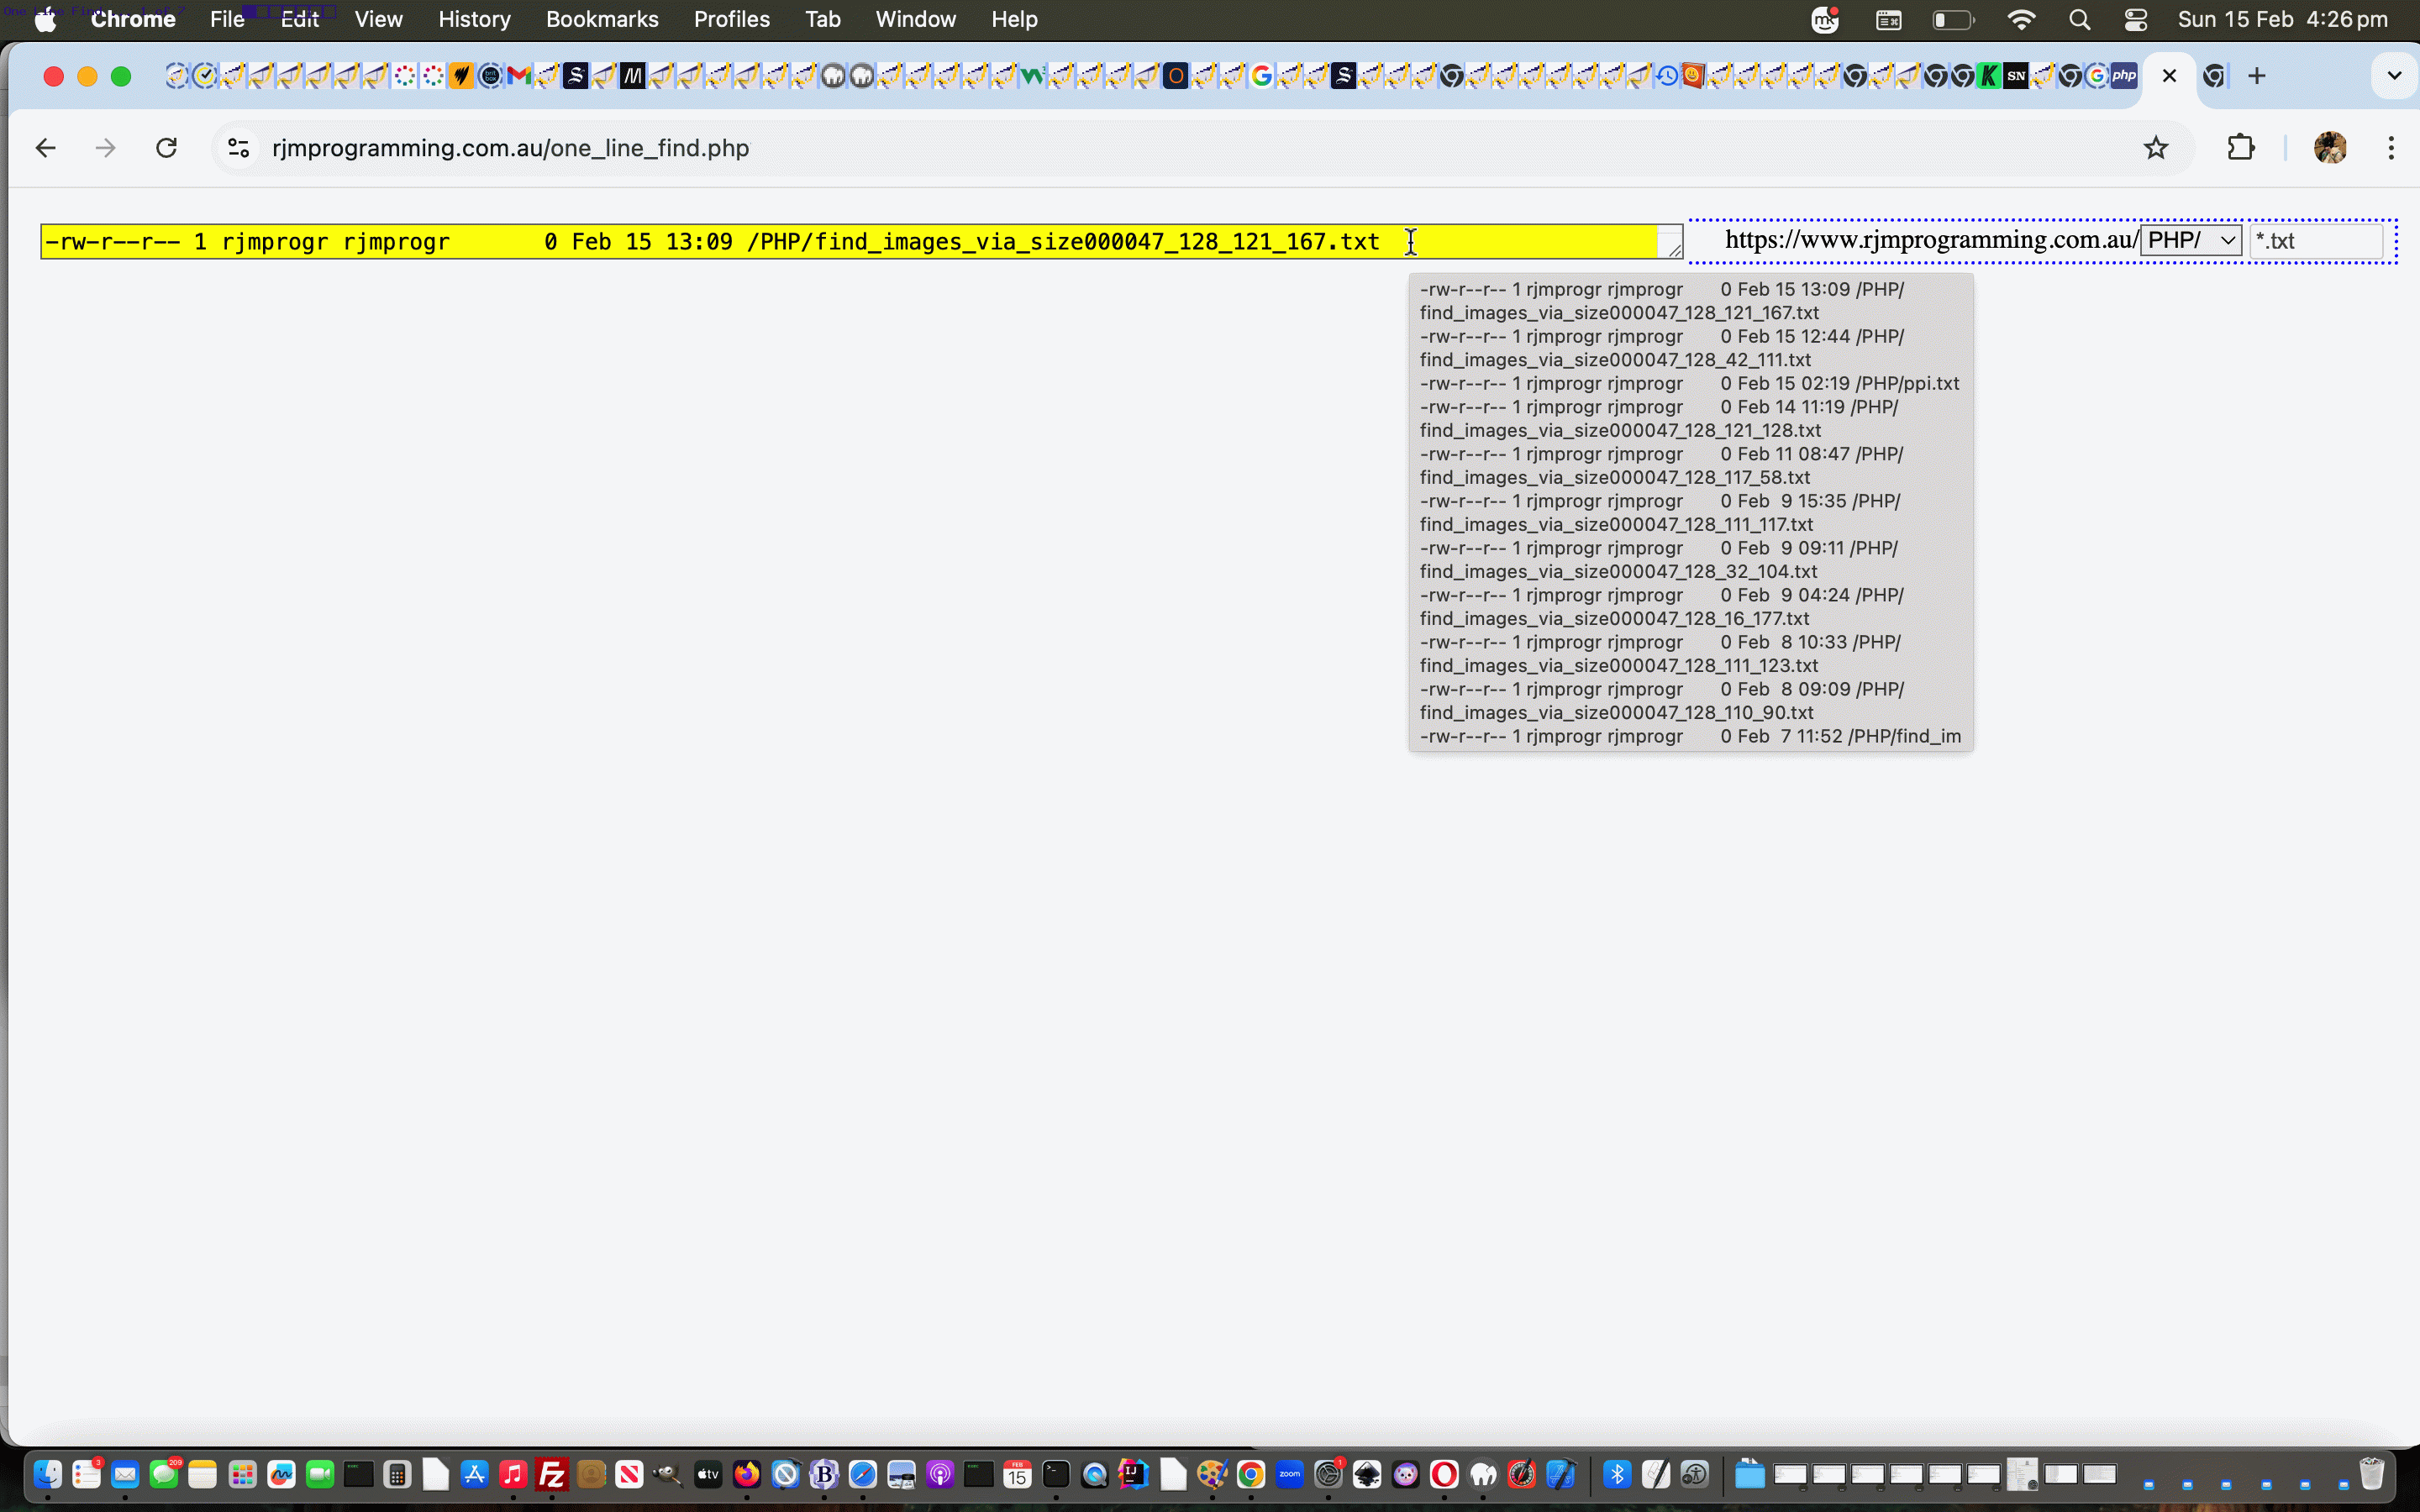View site information icon in address bar
Screen dimensions: 2420x1512
click(x=238, y=148)
